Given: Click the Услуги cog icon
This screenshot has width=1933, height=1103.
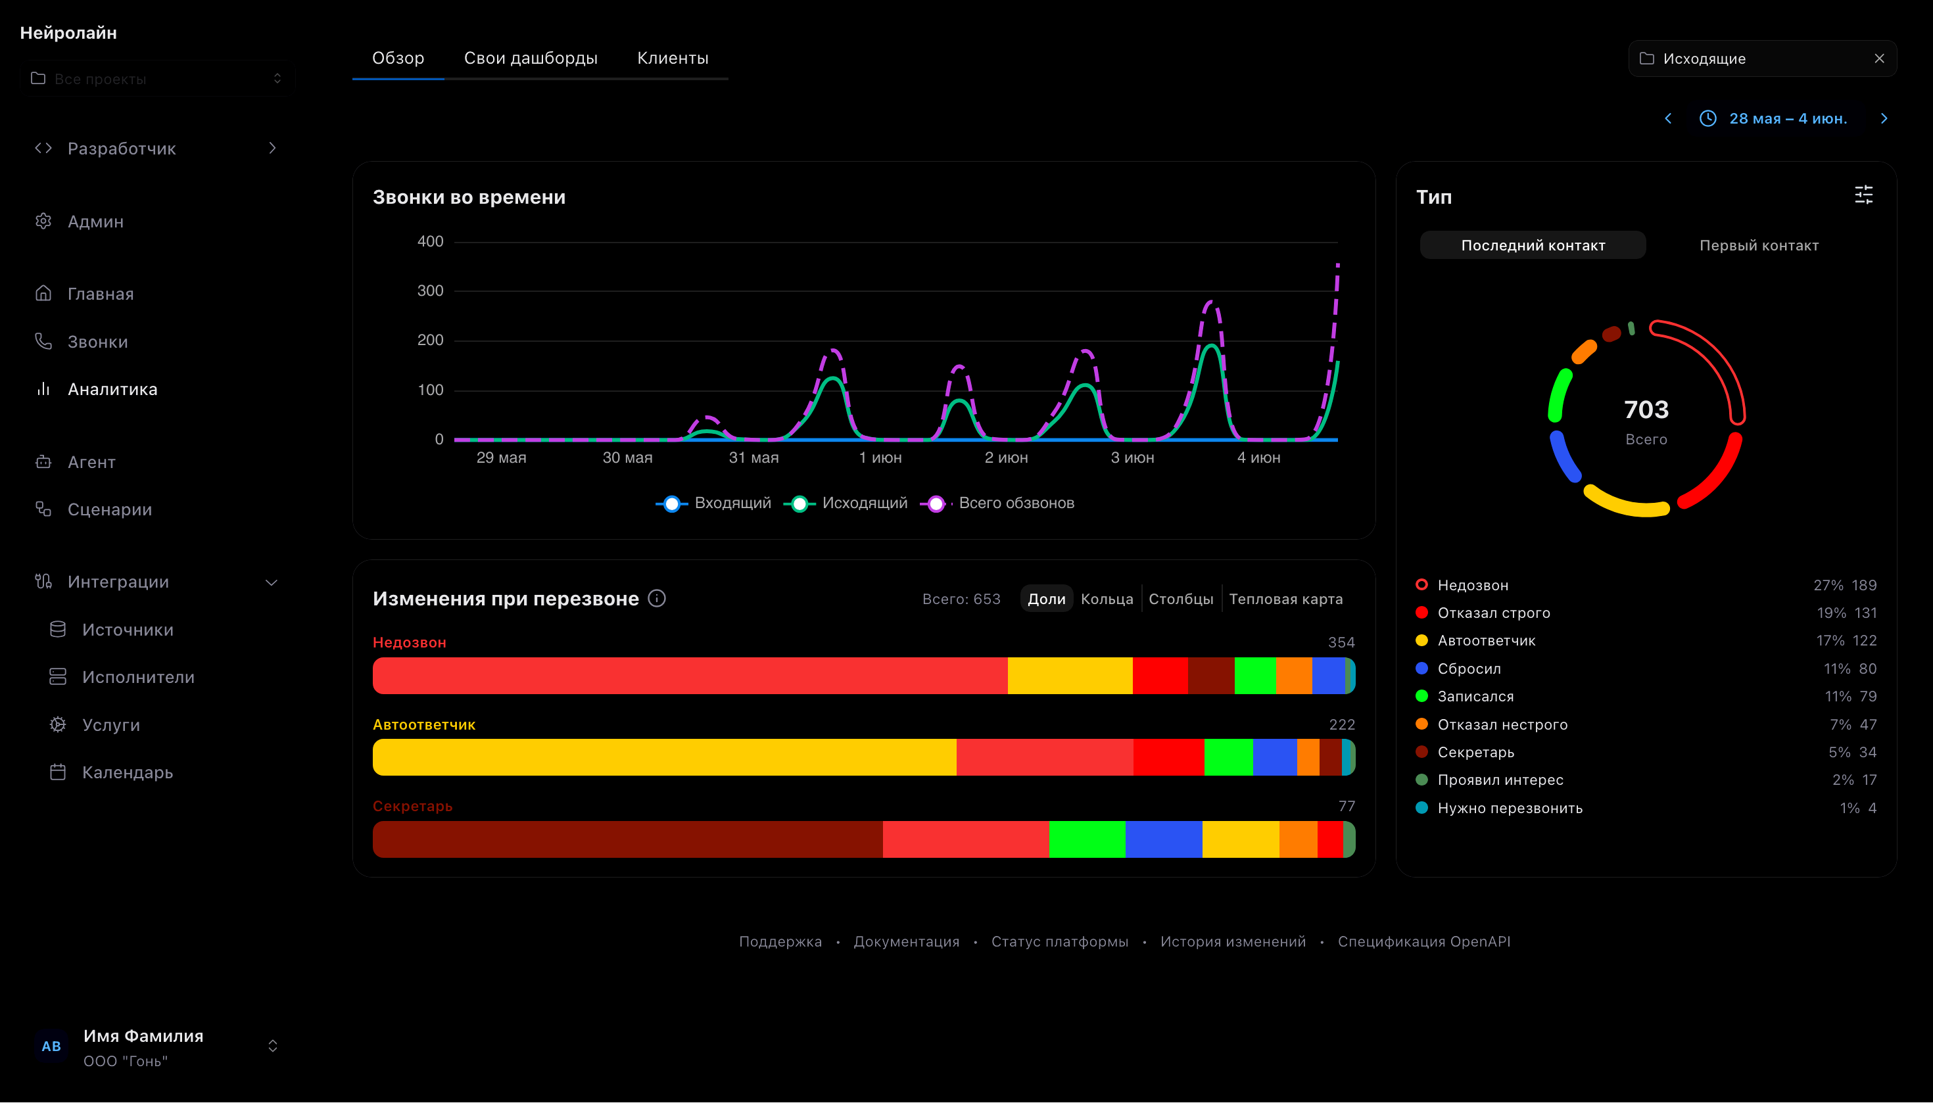Looking at the screenshot, I should pos(58,724).
